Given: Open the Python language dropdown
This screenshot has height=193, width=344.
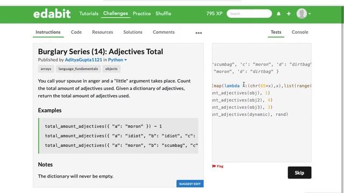Looking at the screenshot, I should pyautogui.click(x=117, y=60).
